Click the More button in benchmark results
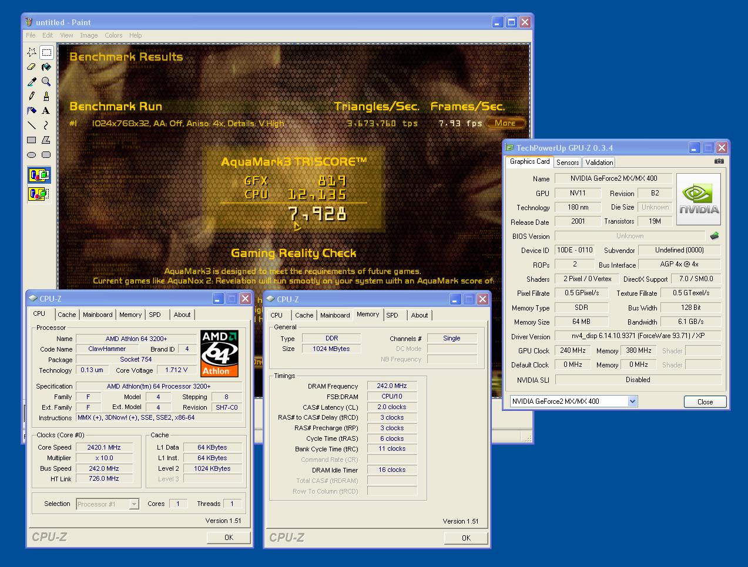The image size is (748, 567). coord(505,123)
